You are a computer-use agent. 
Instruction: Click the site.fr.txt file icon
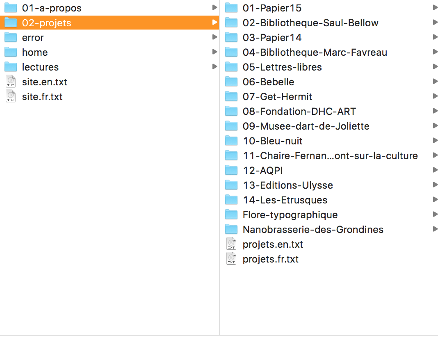pos(11,96)
